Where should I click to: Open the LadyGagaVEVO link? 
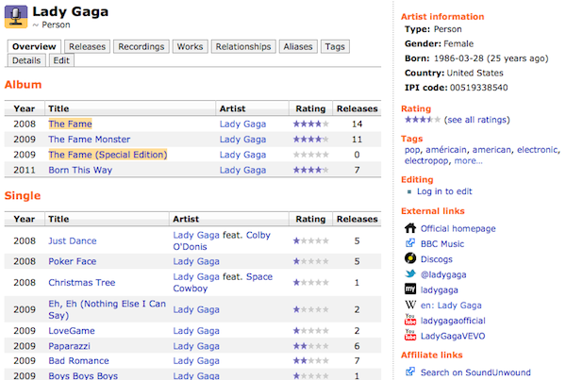point(453,336)
